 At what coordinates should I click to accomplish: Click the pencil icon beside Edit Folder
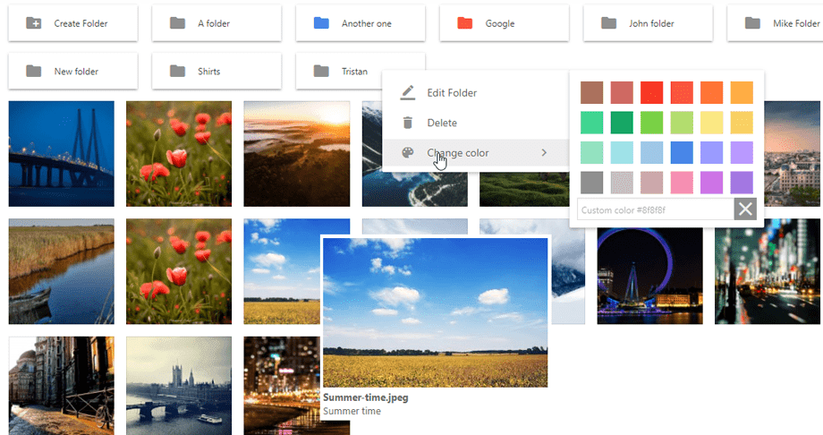pos(407,92)
